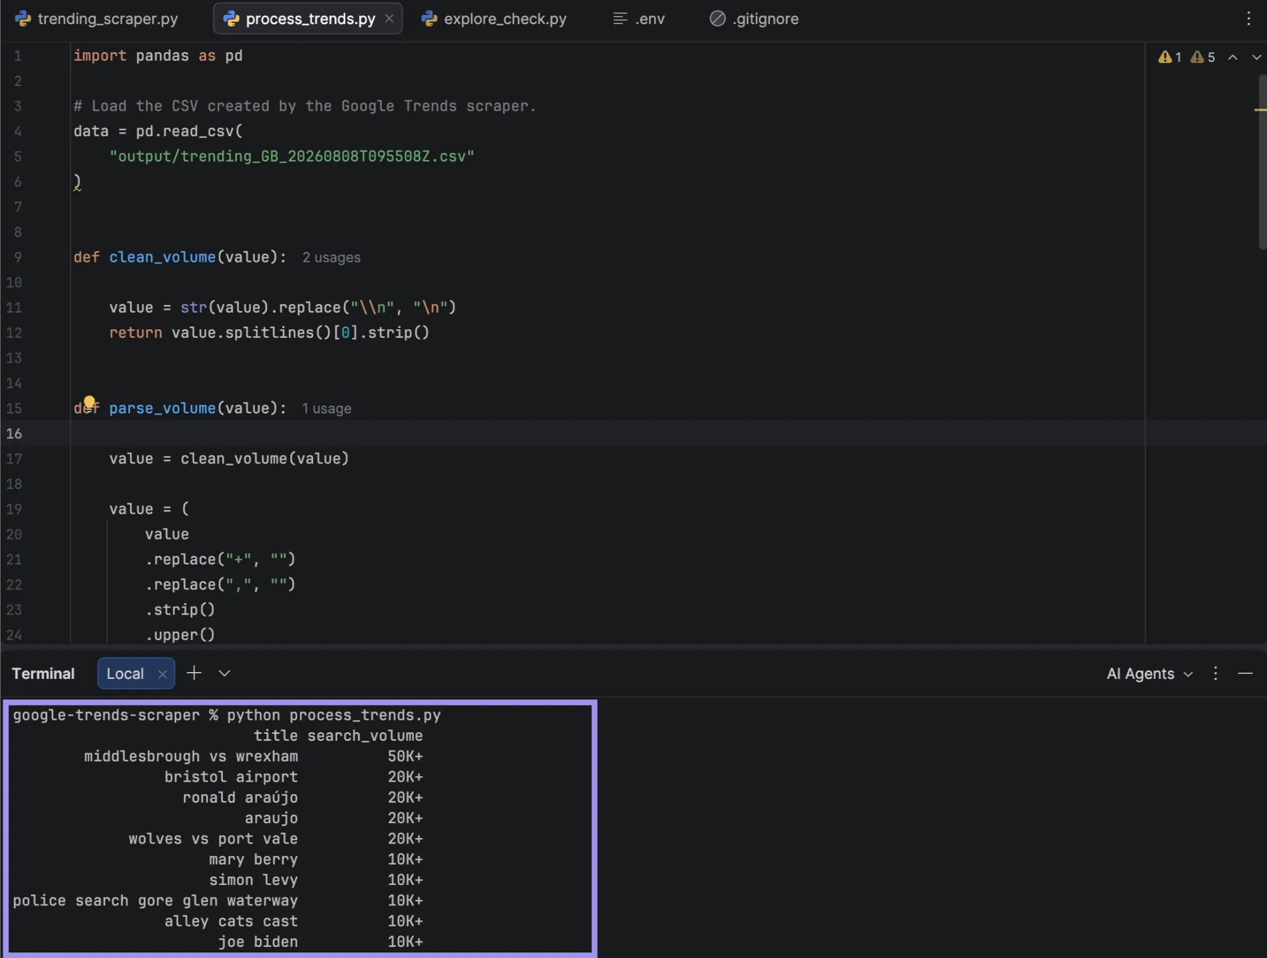Screen dimensions: 1267x958
Task: Click the '1 usage' hint for parse_volume
Action: [327, 408]
